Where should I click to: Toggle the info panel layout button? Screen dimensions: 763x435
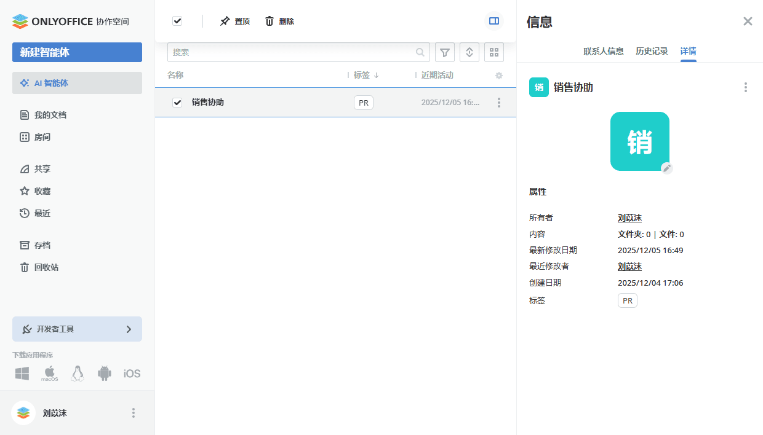click(493, 20)
